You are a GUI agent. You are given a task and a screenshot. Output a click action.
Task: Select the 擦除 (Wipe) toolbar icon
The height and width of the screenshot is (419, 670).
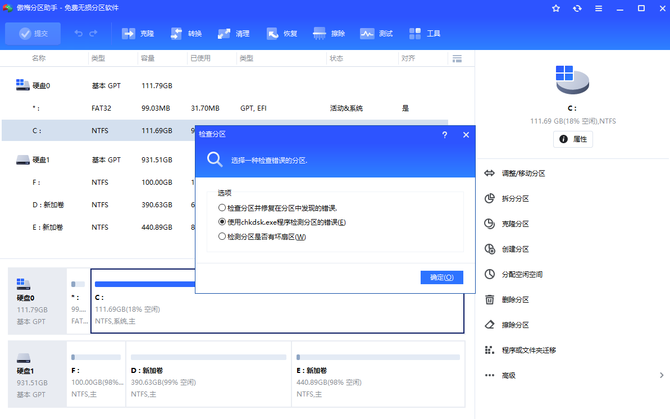[329, 33]
